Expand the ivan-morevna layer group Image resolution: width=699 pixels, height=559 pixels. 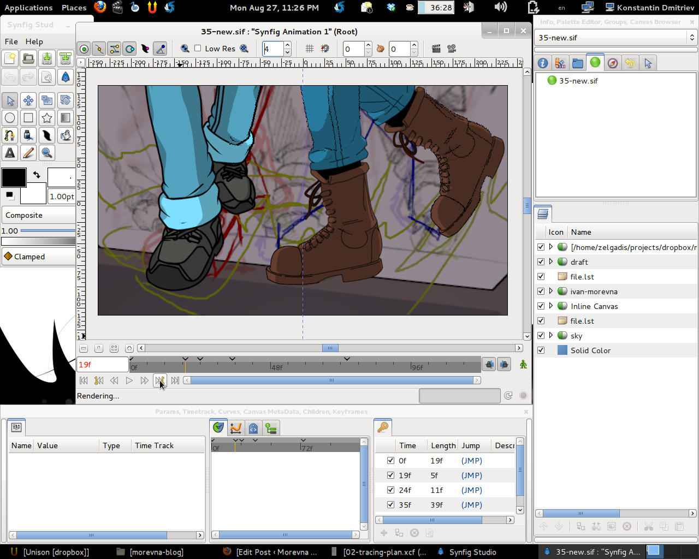coord(551,291)
